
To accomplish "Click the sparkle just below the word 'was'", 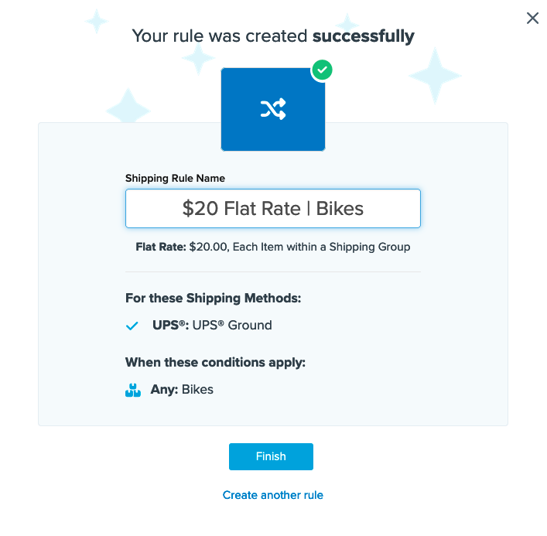I will (199, 58).
